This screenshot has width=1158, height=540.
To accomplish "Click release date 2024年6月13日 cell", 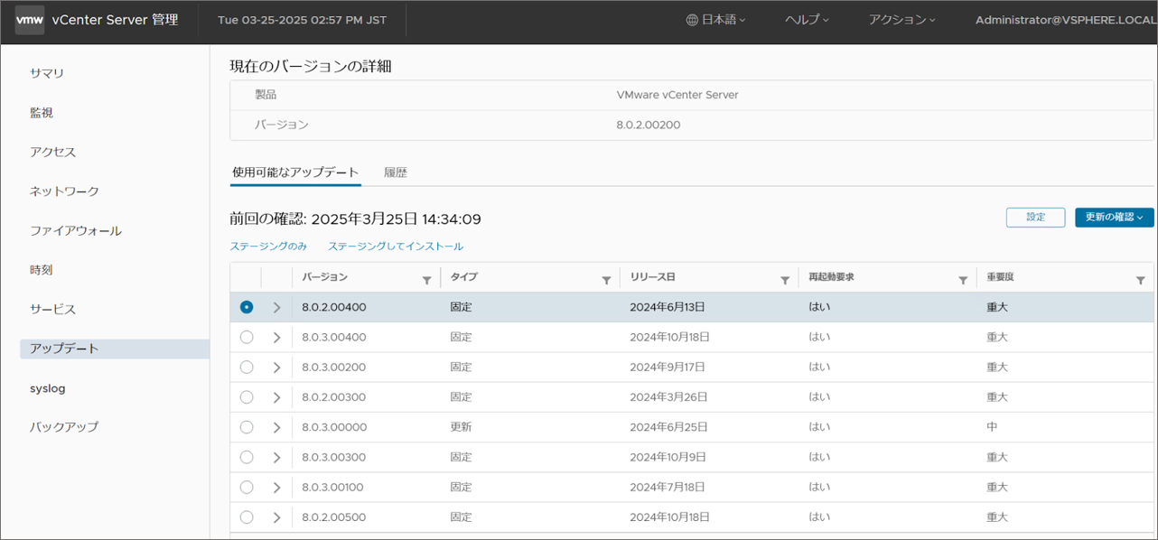I will click(x=667, y=307).
